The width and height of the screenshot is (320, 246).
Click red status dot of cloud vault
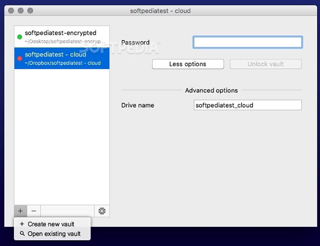(20, 58)
